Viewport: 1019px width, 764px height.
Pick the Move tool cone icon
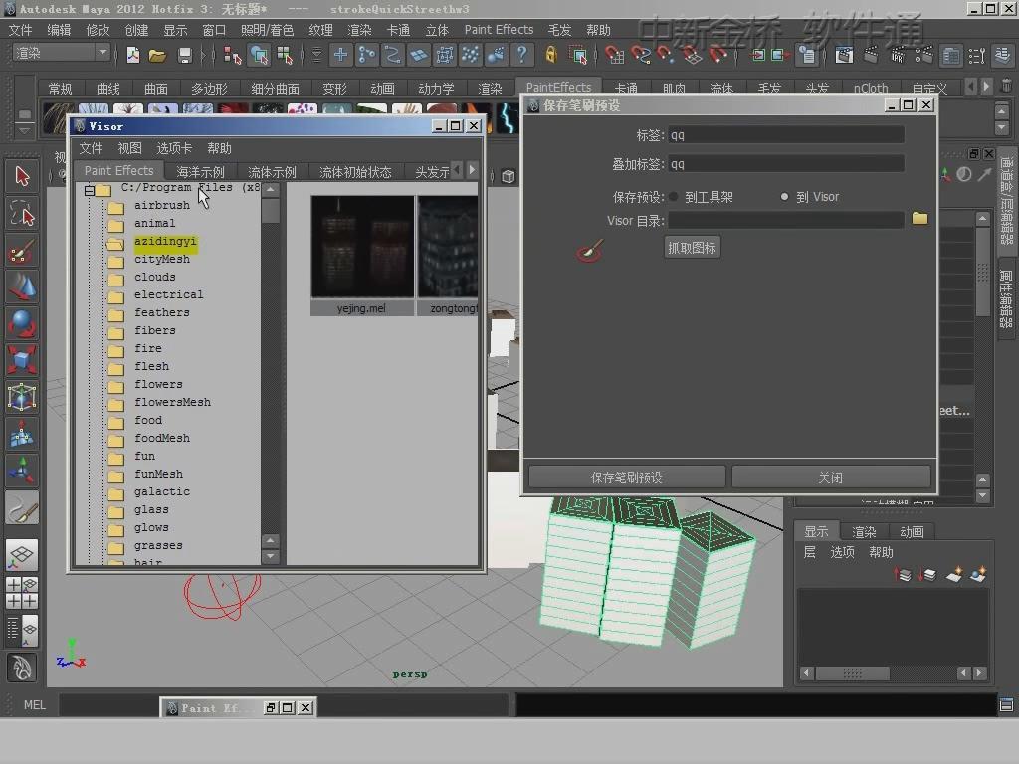coord(22,286)
